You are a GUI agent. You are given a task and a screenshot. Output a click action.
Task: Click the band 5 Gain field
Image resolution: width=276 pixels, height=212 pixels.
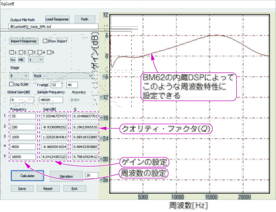pyautogui.click(x=54, y=157)
